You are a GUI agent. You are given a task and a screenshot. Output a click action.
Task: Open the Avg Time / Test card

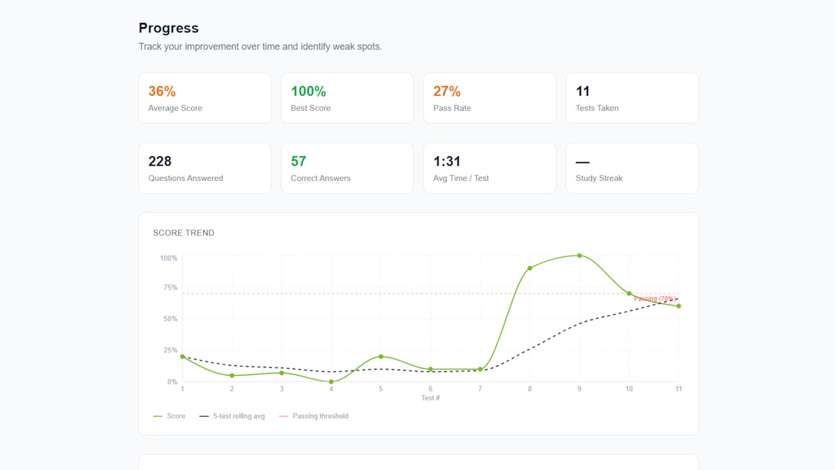489,169
